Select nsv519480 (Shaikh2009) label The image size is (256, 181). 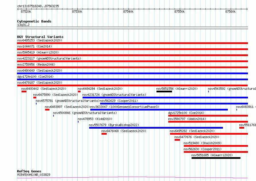coord(202,143)
